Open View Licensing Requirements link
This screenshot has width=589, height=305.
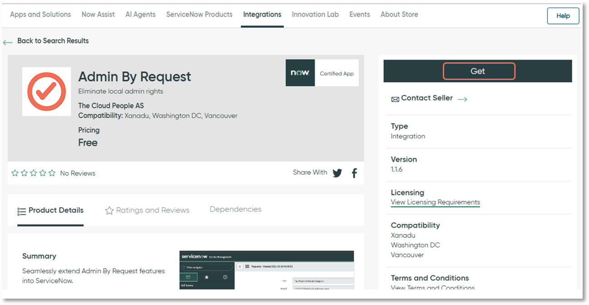click(x=435, y=202)
